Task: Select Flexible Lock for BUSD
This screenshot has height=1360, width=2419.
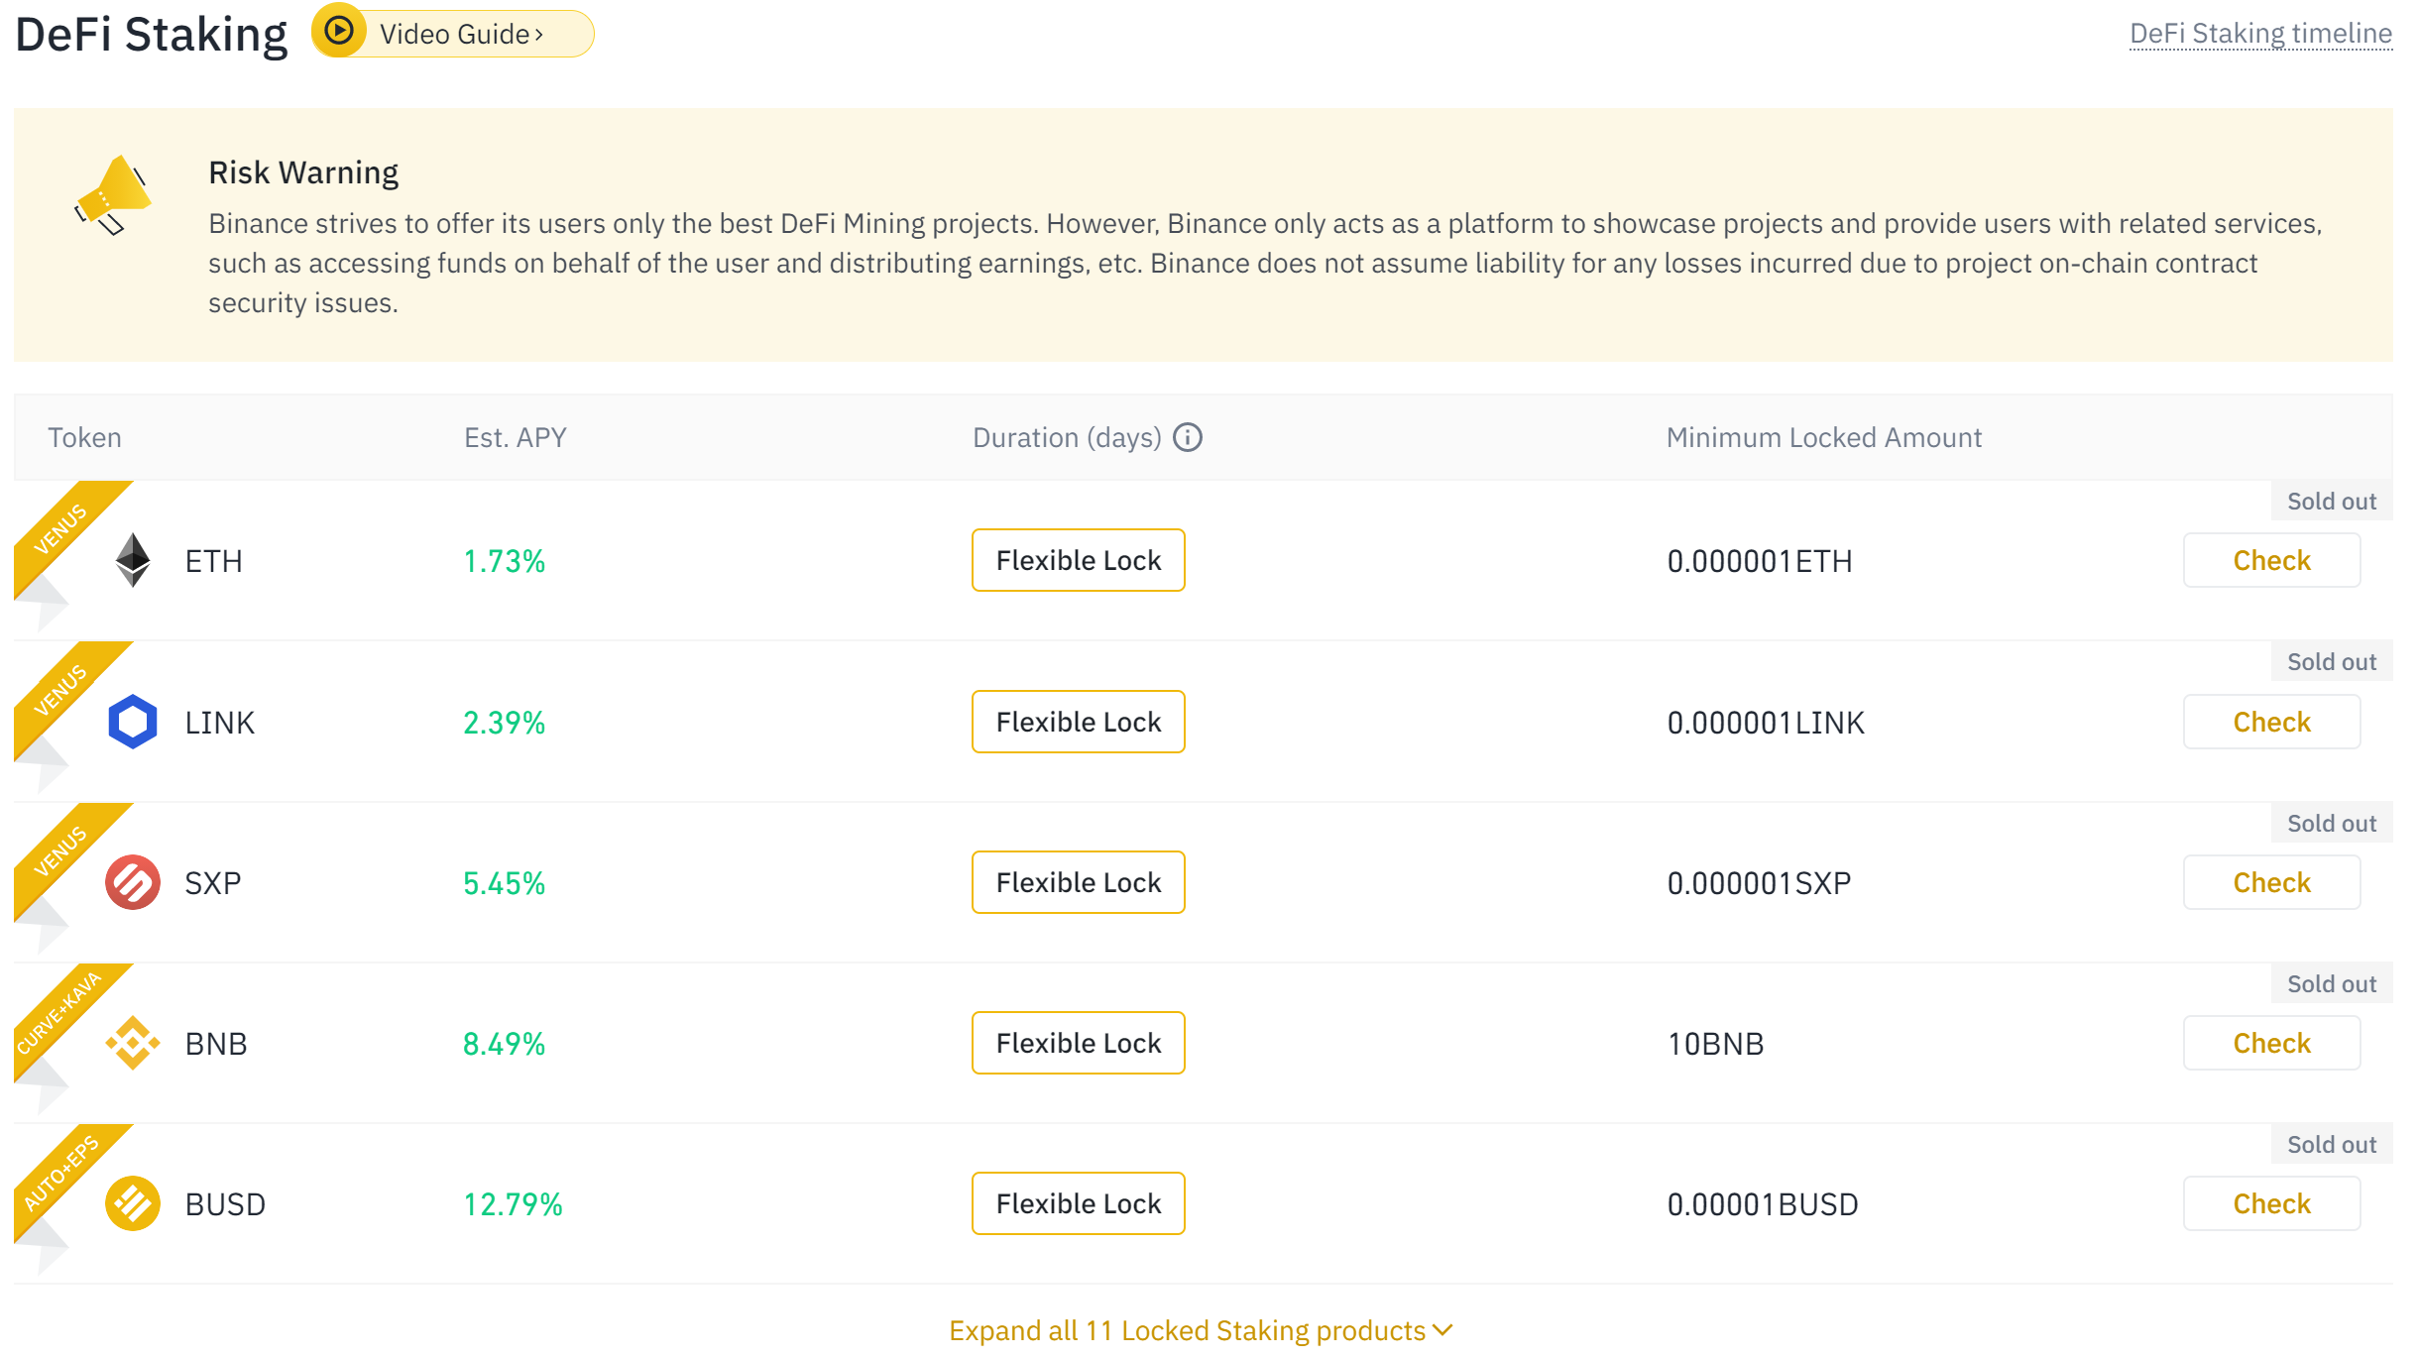Action: (1079, 1203)
